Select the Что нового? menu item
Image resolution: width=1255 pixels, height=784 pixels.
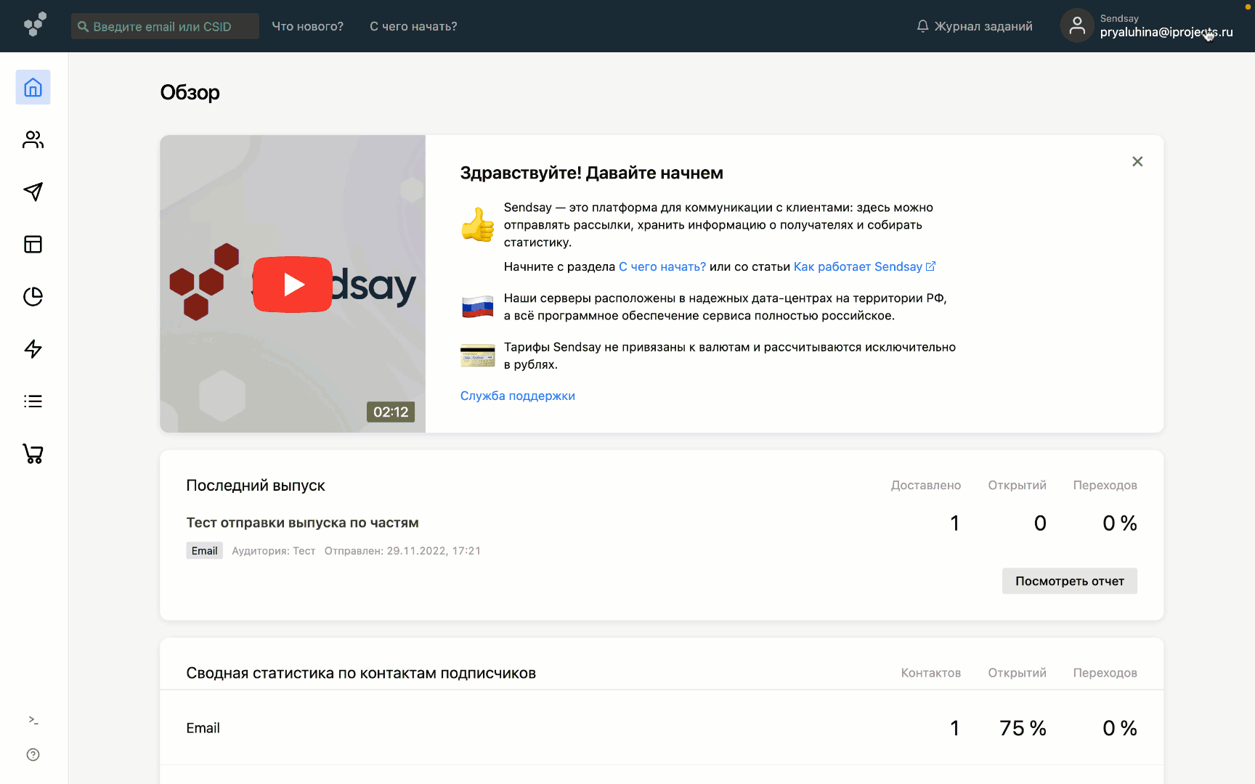coord(307,25)
